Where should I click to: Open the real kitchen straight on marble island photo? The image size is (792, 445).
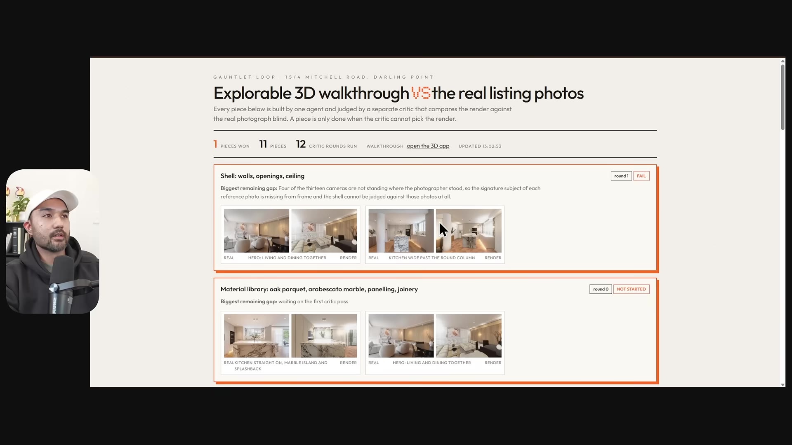pyautogui.click(x=257, y=336)
